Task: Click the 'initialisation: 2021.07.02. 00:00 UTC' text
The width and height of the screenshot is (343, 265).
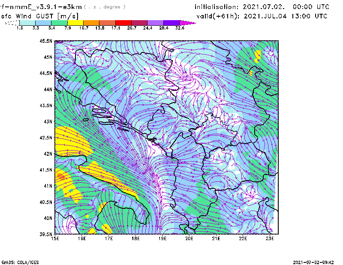Action: (262, 7)
